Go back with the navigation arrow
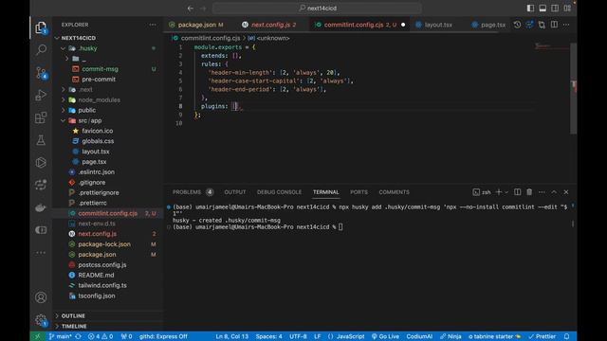 coord(190,9)
